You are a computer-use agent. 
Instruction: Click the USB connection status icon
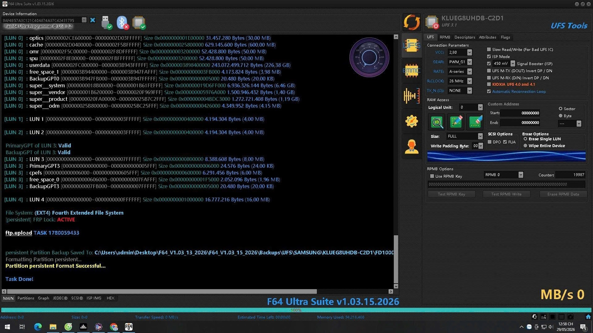pyautogui.click(x=106, y=22)
